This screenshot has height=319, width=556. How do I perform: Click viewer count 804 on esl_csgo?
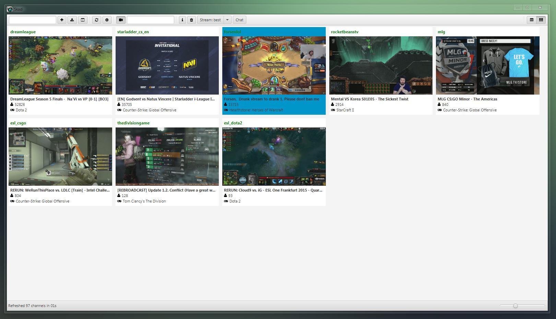pyautogui.click(x=18, y=196)
